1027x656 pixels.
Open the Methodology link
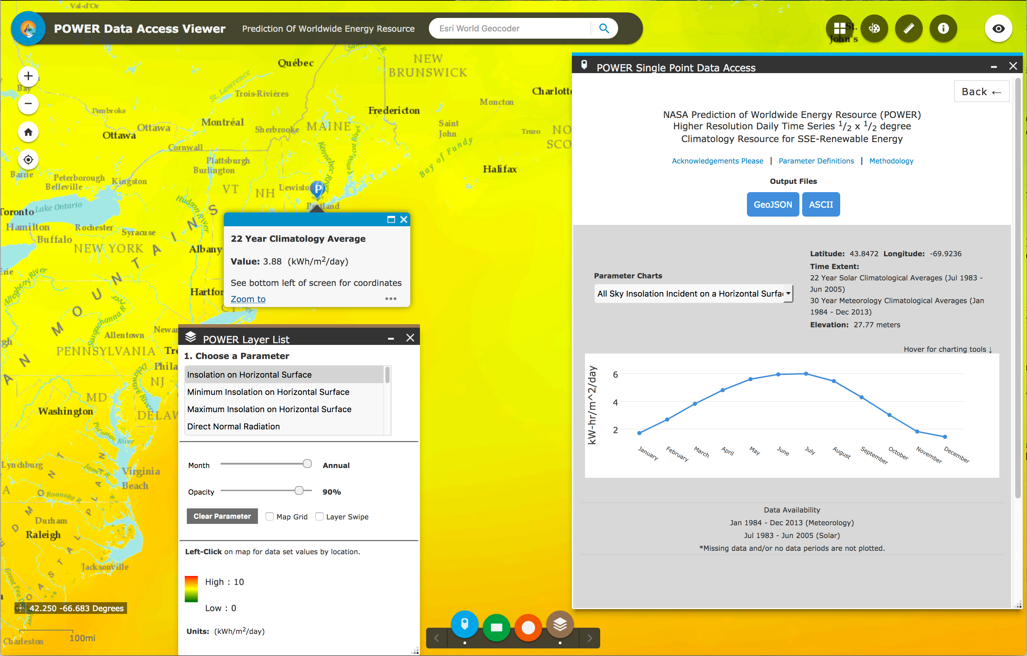891,161
